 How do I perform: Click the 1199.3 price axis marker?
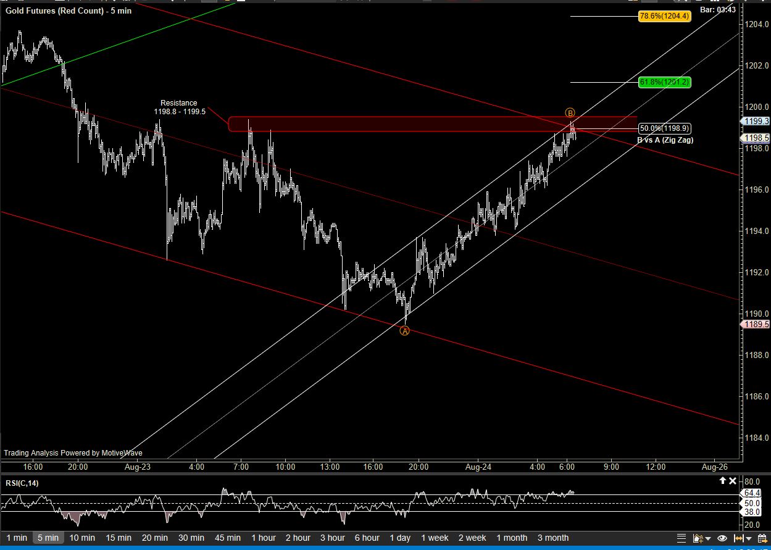756,122
